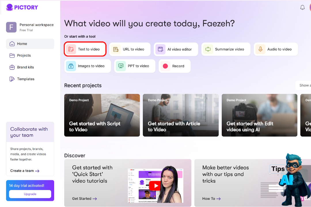Select the Home sidebar item

(22, 44)
